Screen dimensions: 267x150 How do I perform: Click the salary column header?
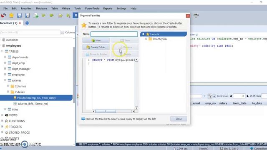[223, 103]
